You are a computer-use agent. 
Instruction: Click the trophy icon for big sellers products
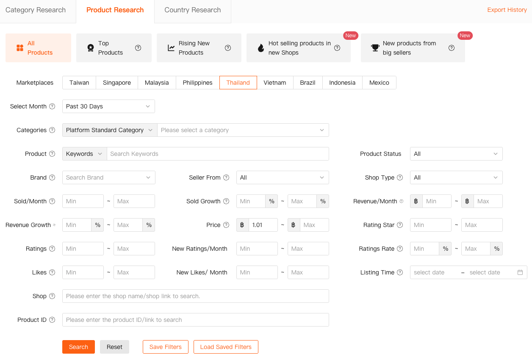[374, 48]
